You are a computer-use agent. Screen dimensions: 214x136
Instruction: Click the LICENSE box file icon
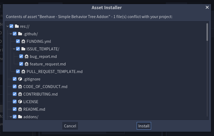click(x=20, y=102)
